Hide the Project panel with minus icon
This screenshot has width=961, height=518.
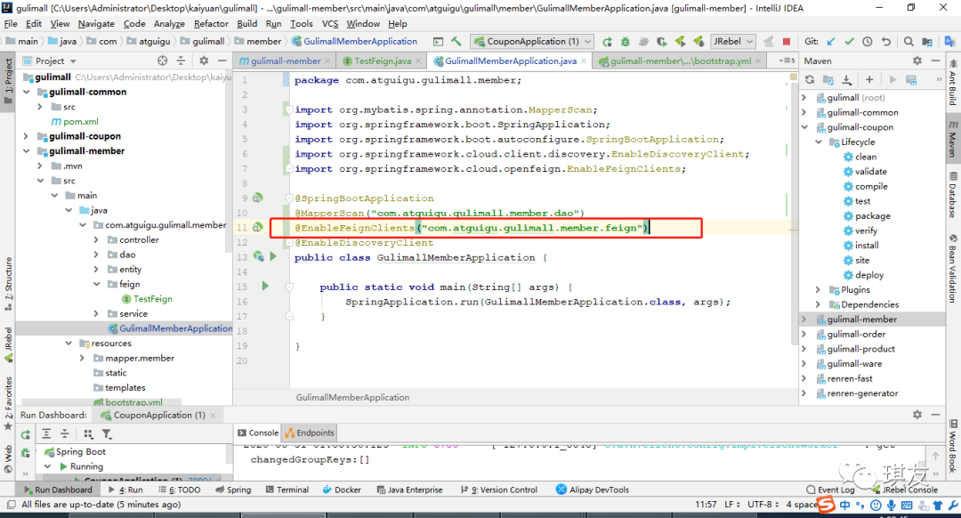pos(222,61)
